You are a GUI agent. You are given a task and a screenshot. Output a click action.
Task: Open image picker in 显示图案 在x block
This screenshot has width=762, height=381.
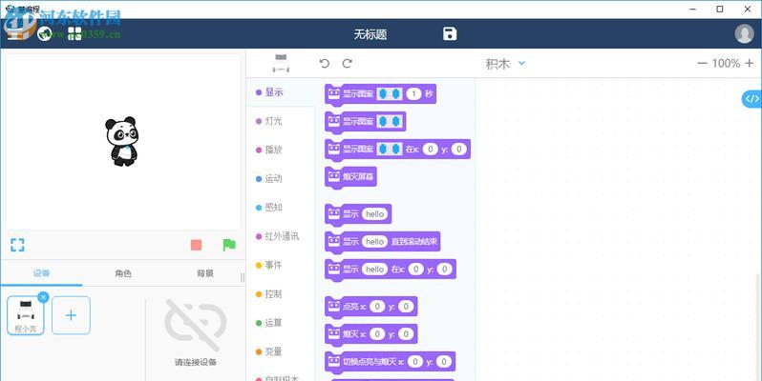point(390,150)
